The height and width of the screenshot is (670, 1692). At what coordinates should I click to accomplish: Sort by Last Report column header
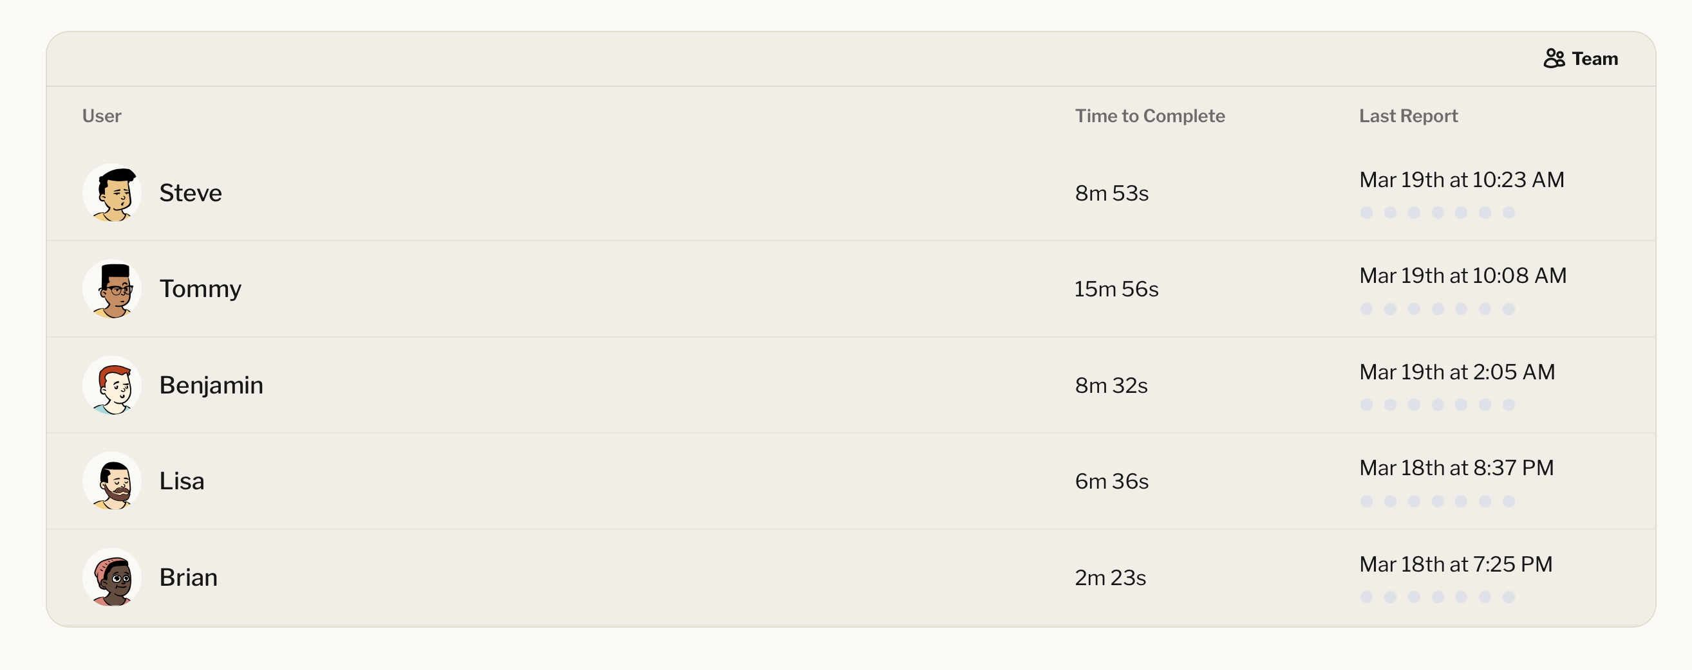pyautogui.click(x=1408, y=116)
